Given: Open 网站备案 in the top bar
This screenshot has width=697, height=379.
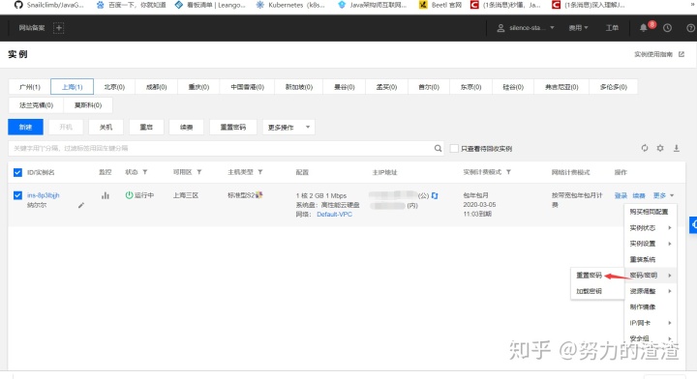Looking at the screenshot, I should coord(32,28).
